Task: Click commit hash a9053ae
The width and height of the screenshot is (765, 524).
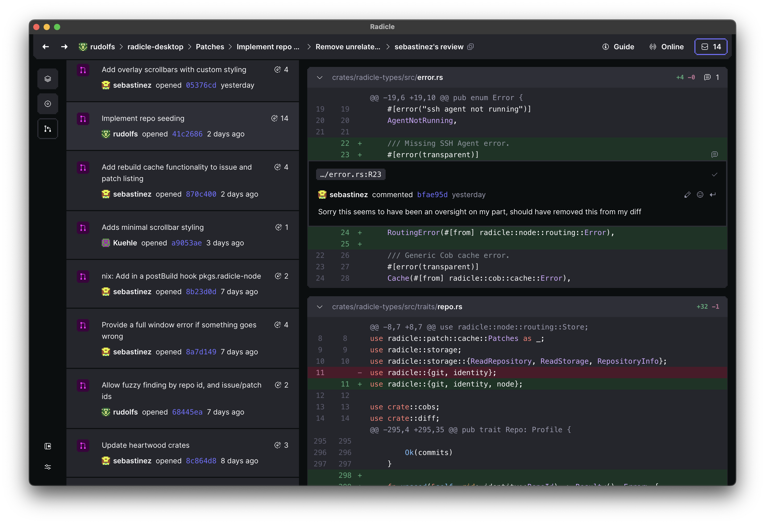Action: pos(187,243)
